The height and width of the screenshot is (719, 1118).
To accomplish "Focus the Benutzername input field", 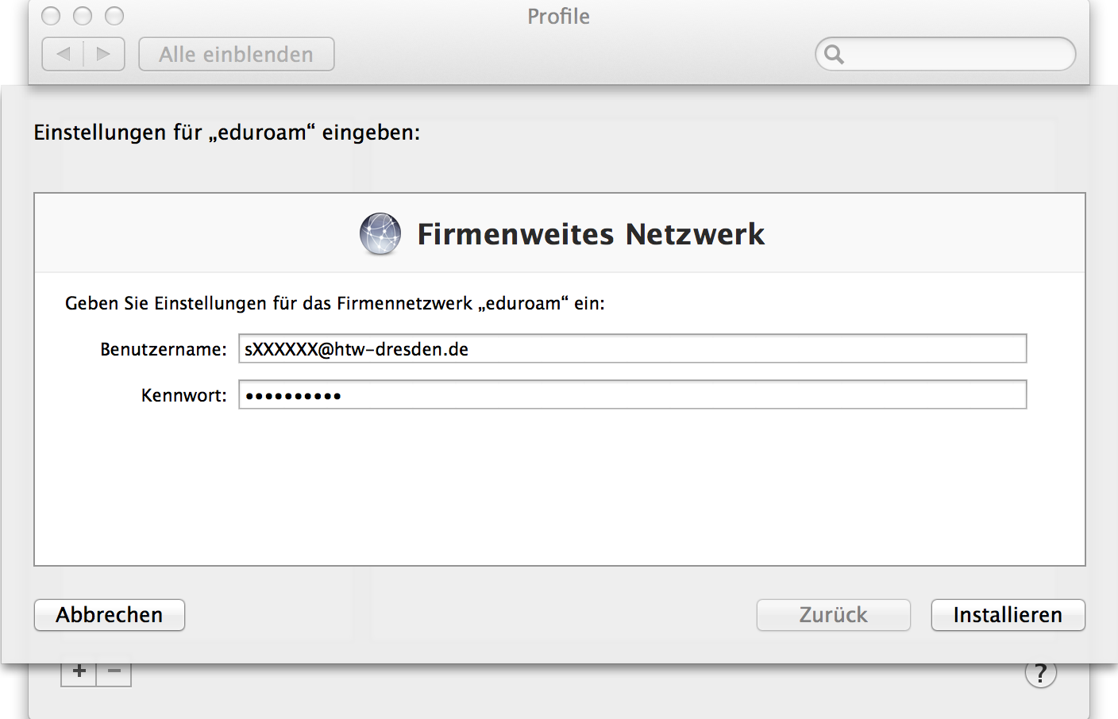I will click(633, 348).
